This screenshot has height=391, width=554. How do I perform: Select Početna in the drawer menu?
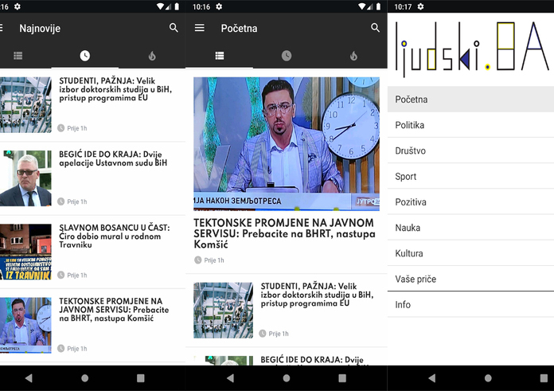tap(470, 100)
